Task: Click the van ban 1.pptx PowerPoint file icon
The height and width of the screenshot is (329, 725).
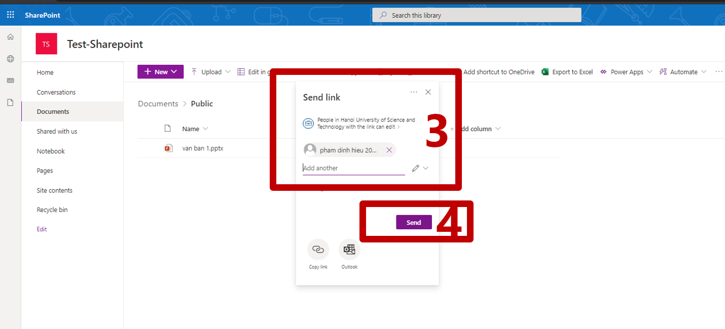Action: click(x=168, y=148)
